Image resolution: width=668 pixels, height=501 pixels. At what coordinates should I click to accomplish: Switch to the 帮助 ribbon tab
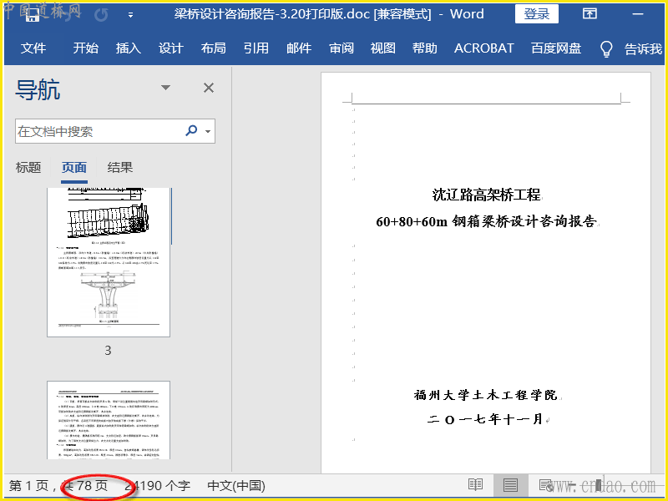(x=425, y=48)
